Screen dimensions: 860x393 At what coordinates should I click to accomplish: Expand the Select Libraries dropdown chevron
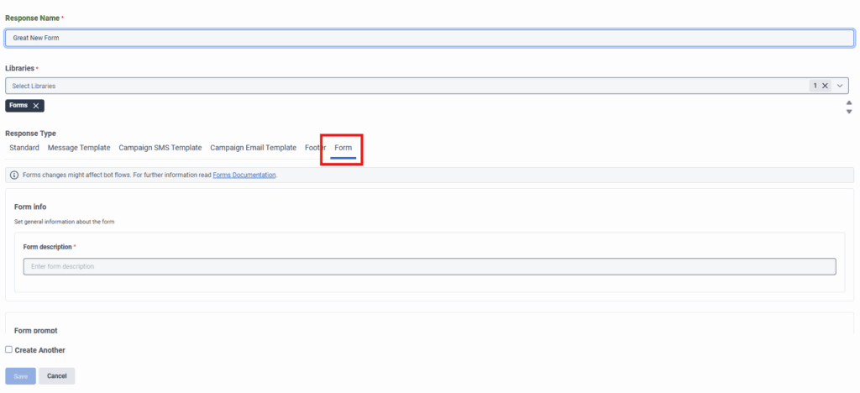click(841, 86)
